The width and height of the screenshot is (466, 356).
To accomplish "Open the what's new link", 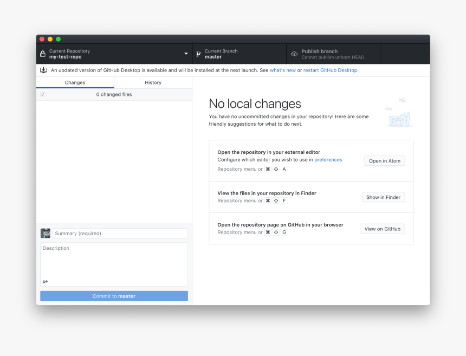I will point(283,70).
